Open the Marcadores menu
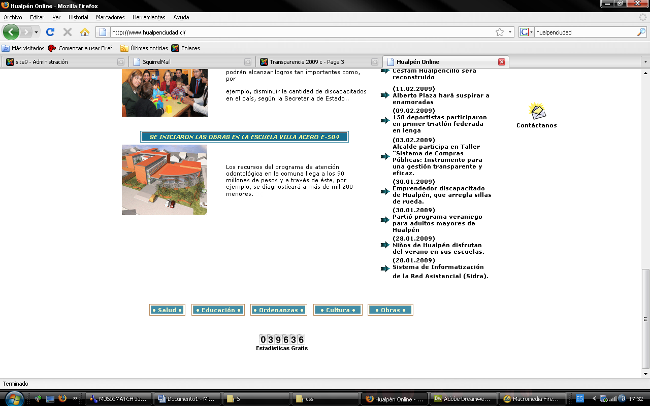Screen dimensions: 650x406 (110, 17)
